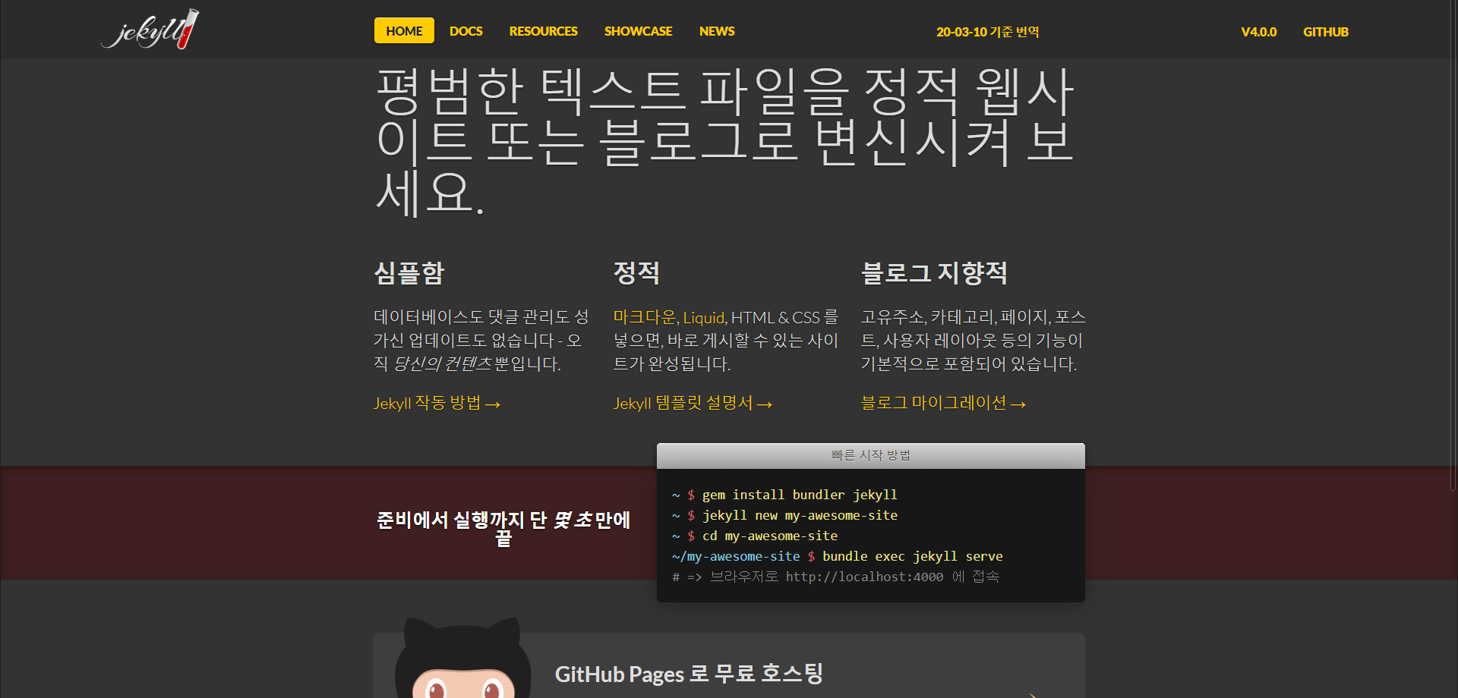Click the 빠른 시작 방법 title bar

(871, 455)
